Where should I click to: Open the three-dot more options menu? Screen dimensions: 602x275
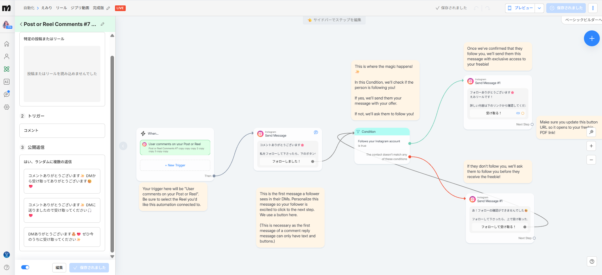(593, 8)
